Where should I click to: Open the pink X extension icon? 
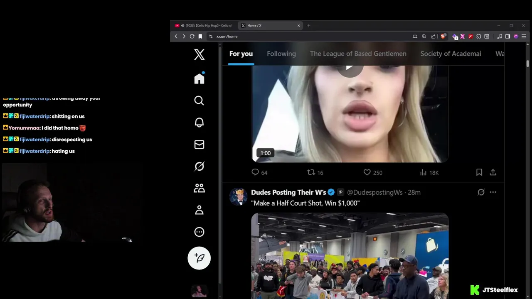(462, 37)
